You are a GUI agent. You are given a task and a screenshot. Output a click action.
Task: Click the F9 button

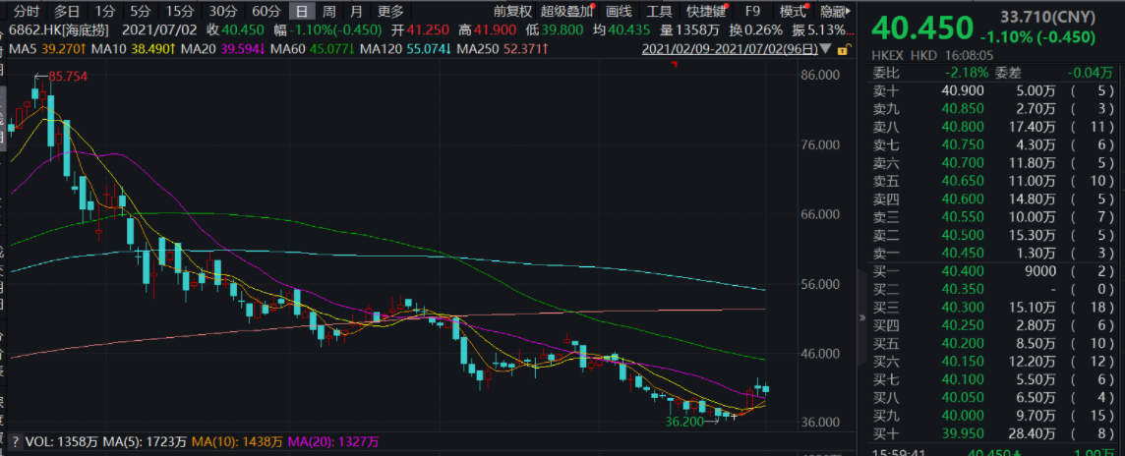tap(752, 12)
